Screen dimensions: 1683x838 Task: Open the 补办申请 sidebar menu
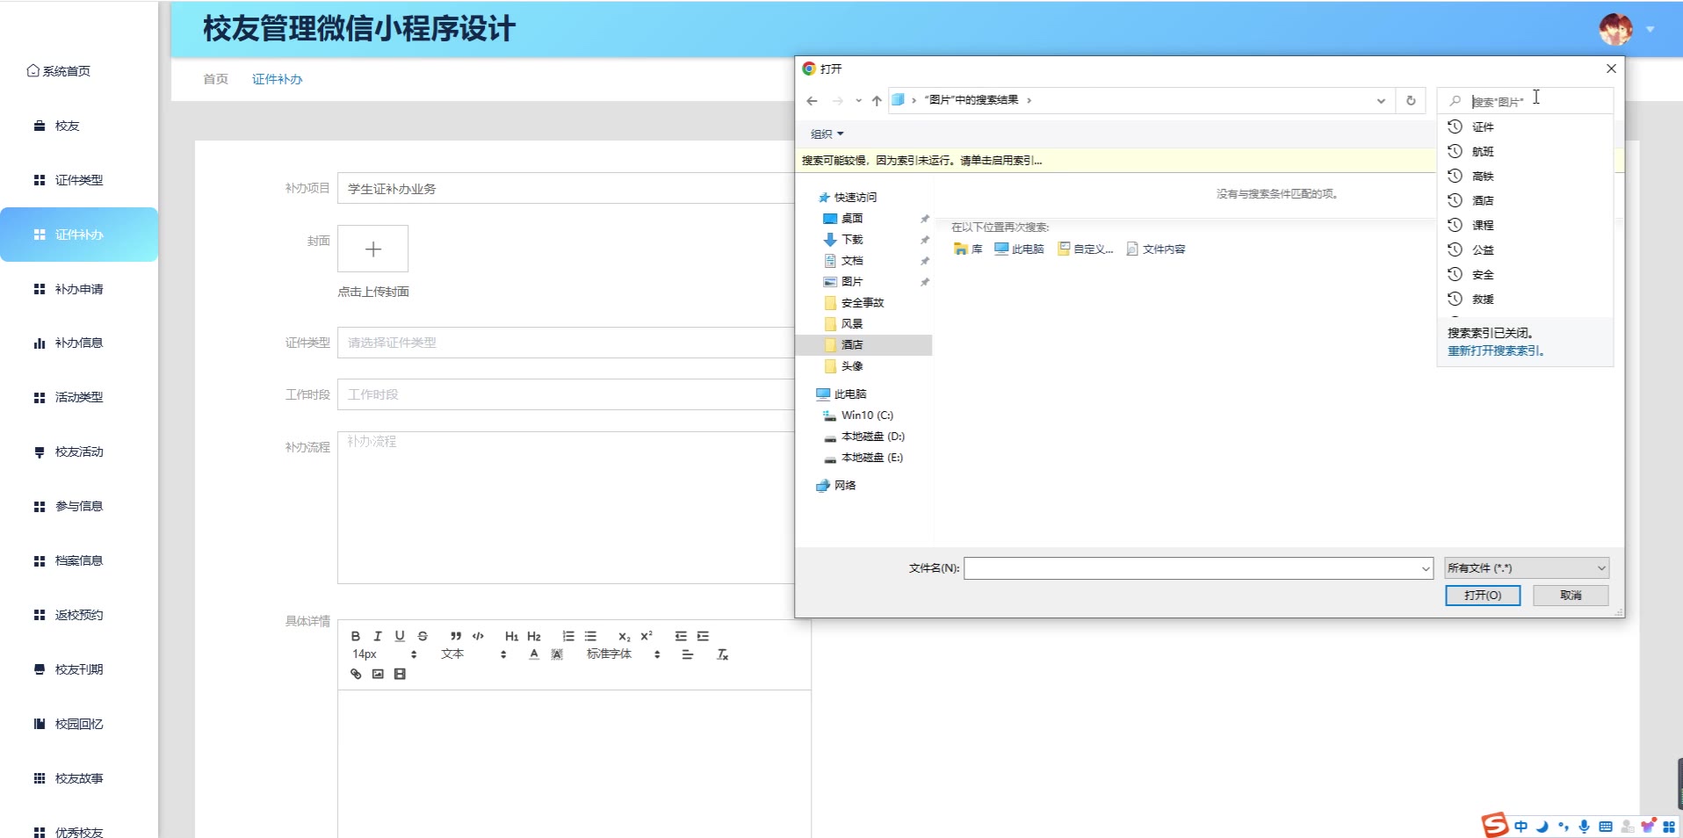[79, 289]
